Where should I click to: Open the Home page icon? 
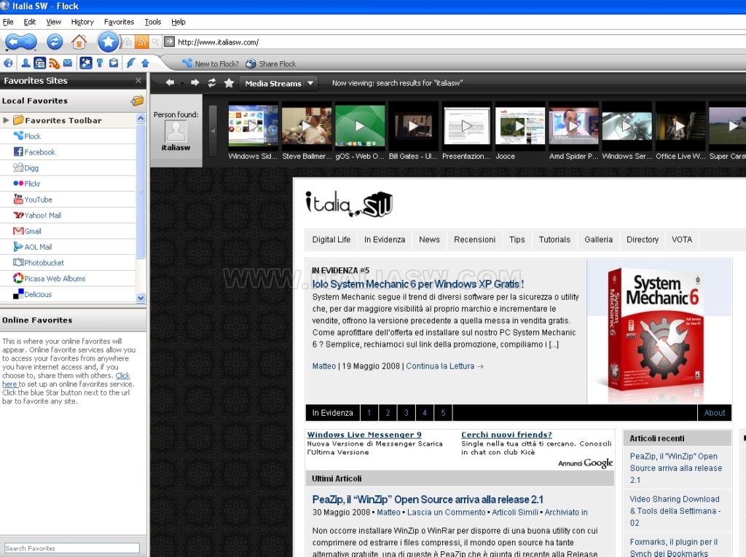79,42
